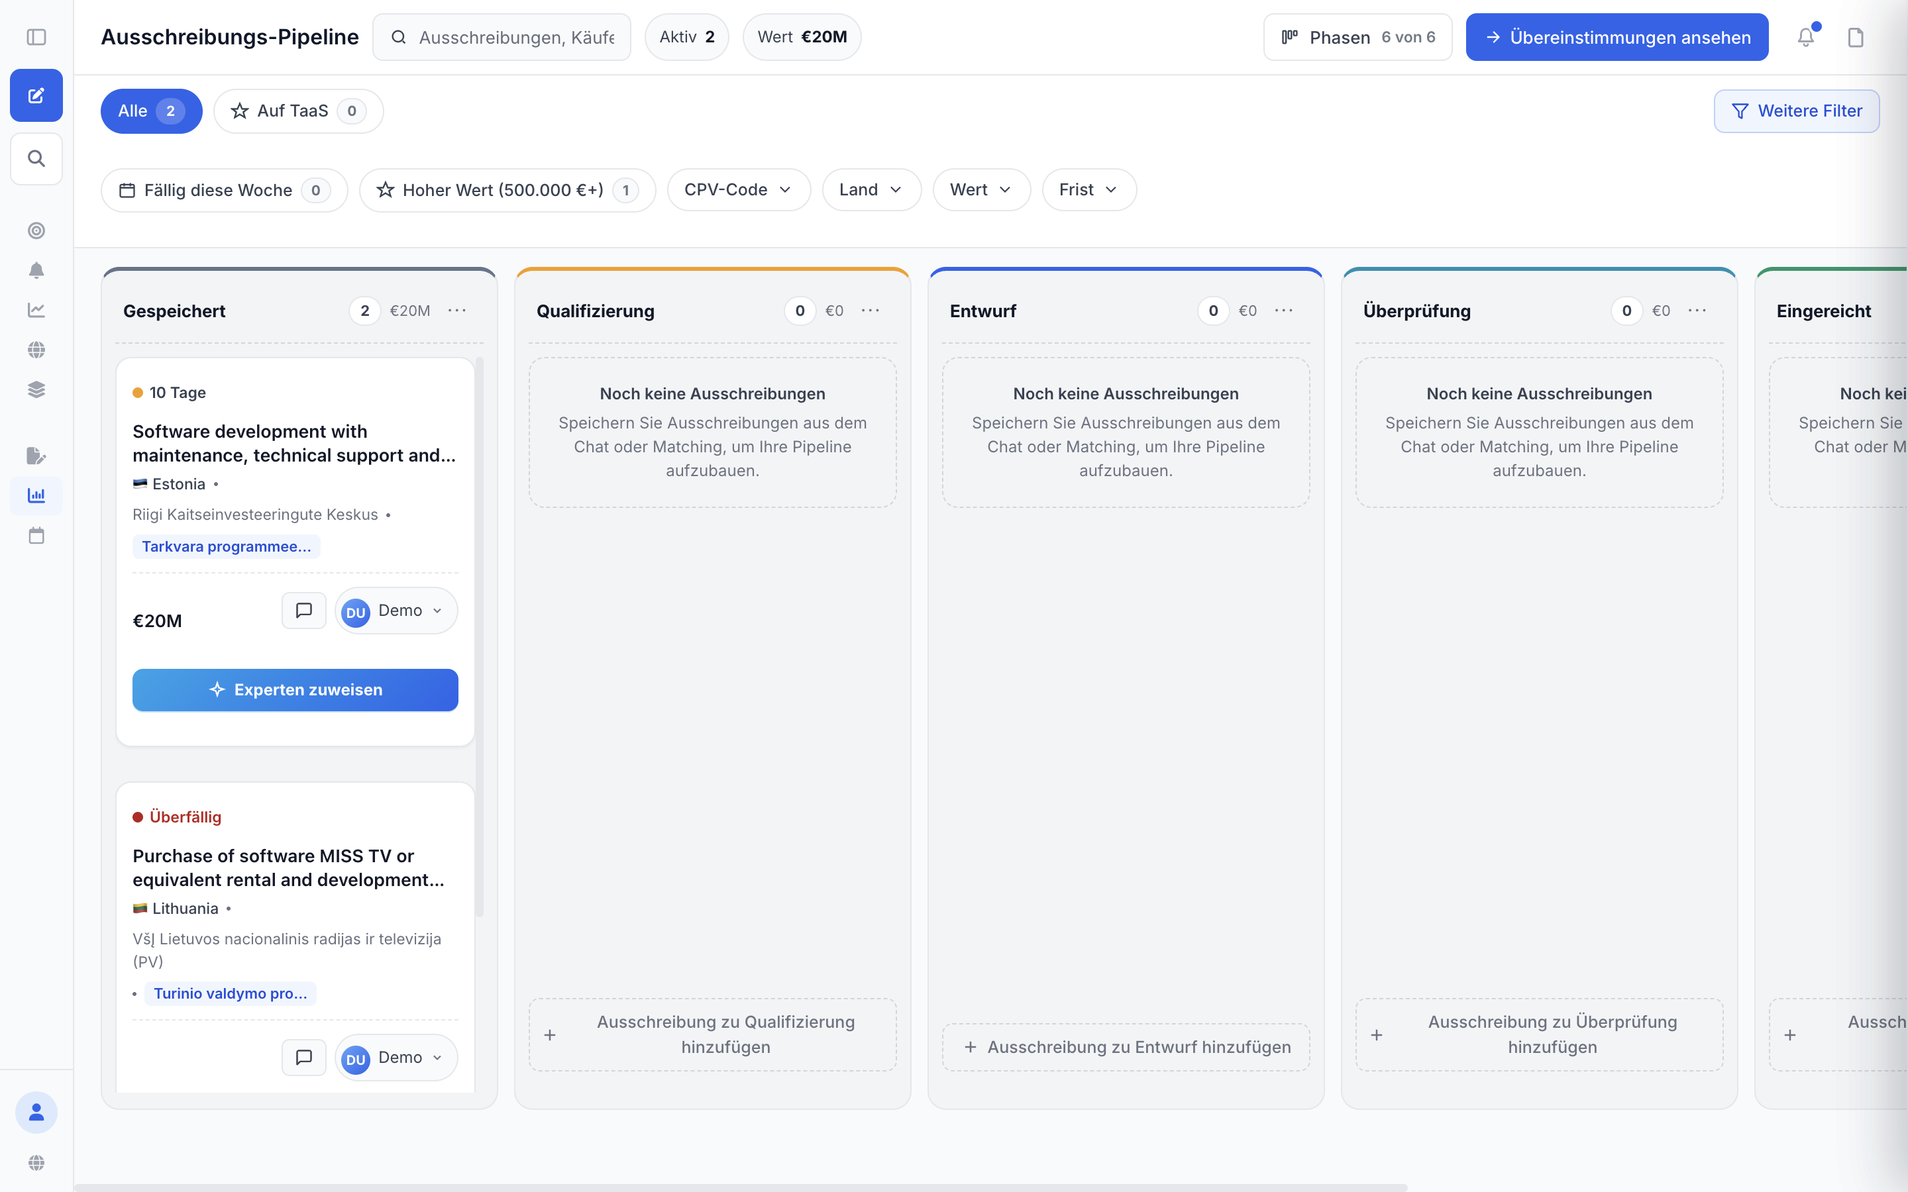
Task: Add Ausschreibung zu Überprüfung hinzufügen
Action: click(x=1538, y=1034)
